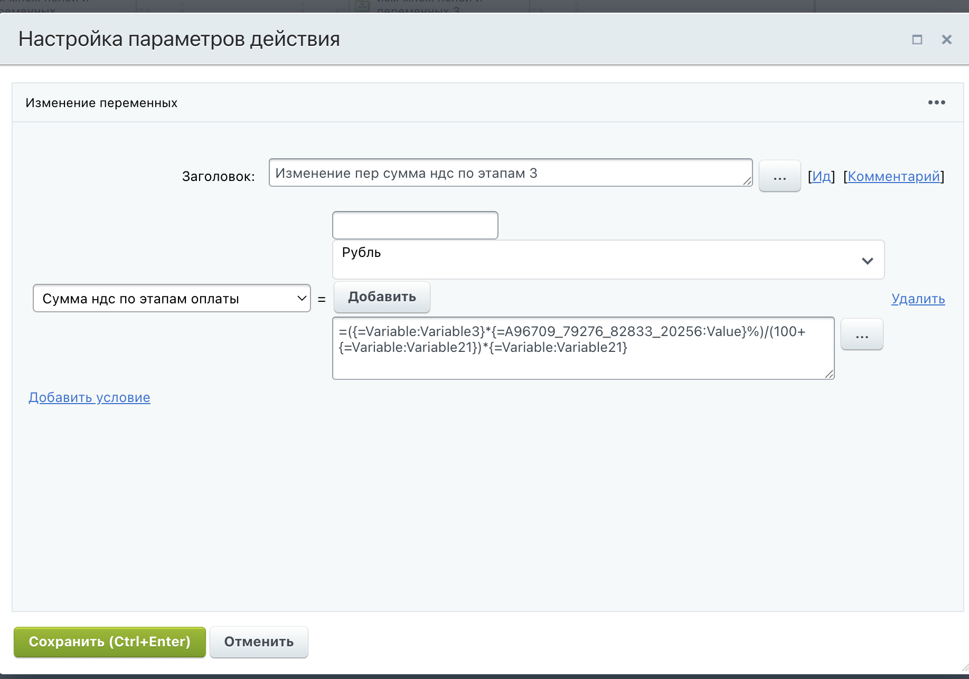Open the Ид link
Screen dimensions: 969x679
point(821,176)
